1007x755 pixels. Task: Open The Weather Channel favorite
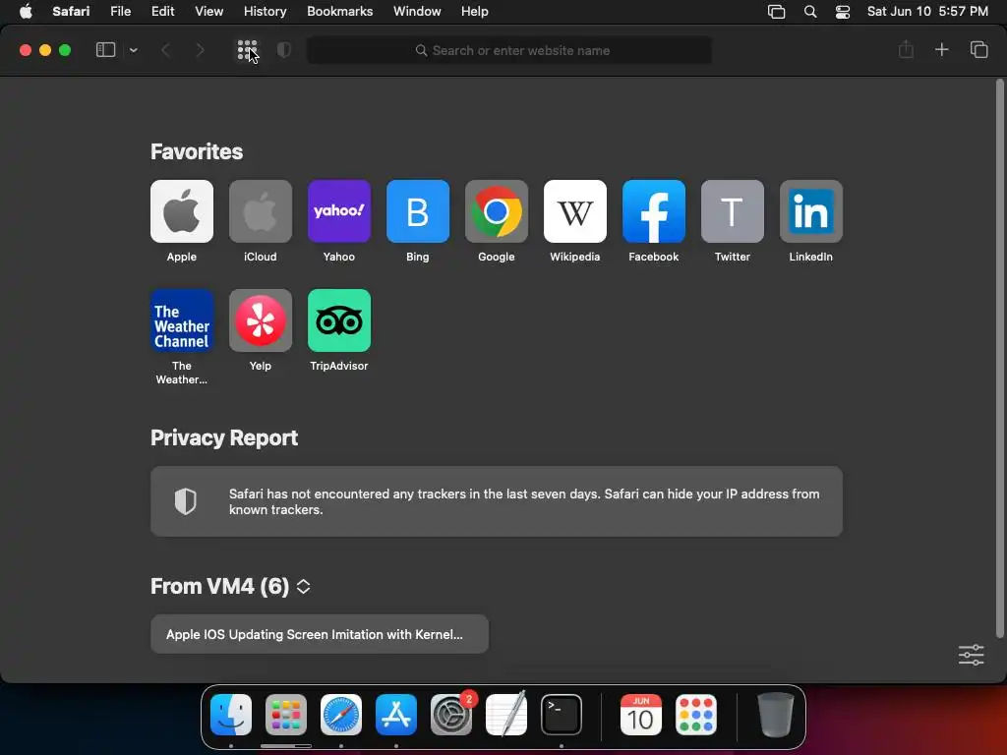[182, 320]
